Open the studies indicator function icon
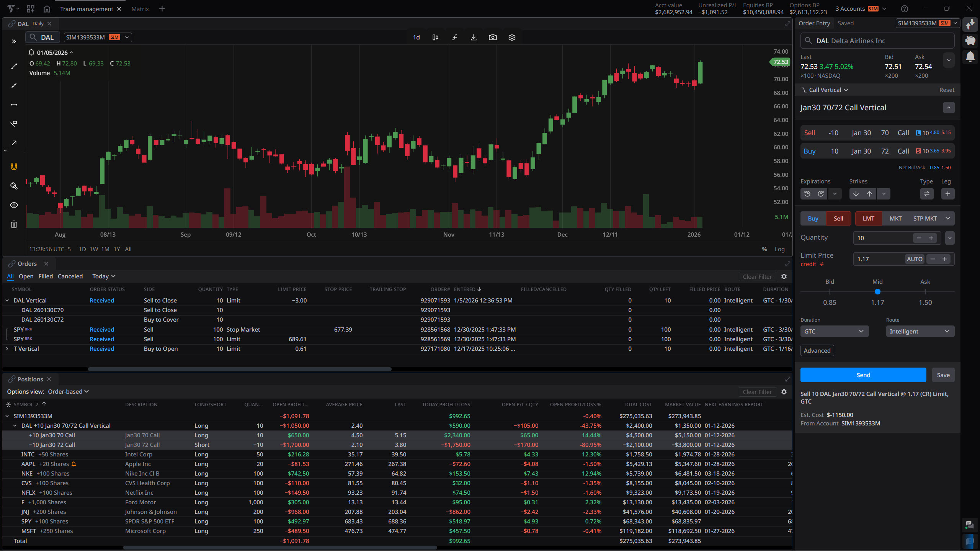 click(454, 38)
